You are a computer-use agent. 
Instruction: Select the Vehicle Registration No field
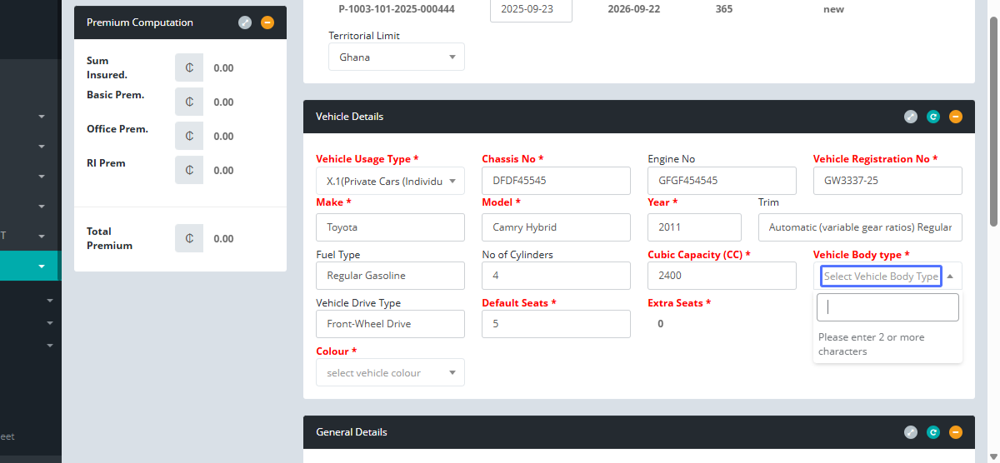pos(887,181)
